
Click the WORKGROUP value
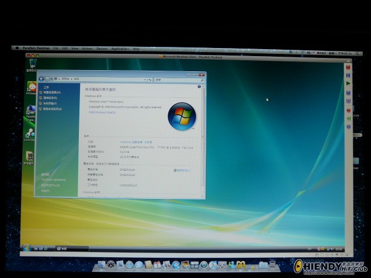coord(128,185)
